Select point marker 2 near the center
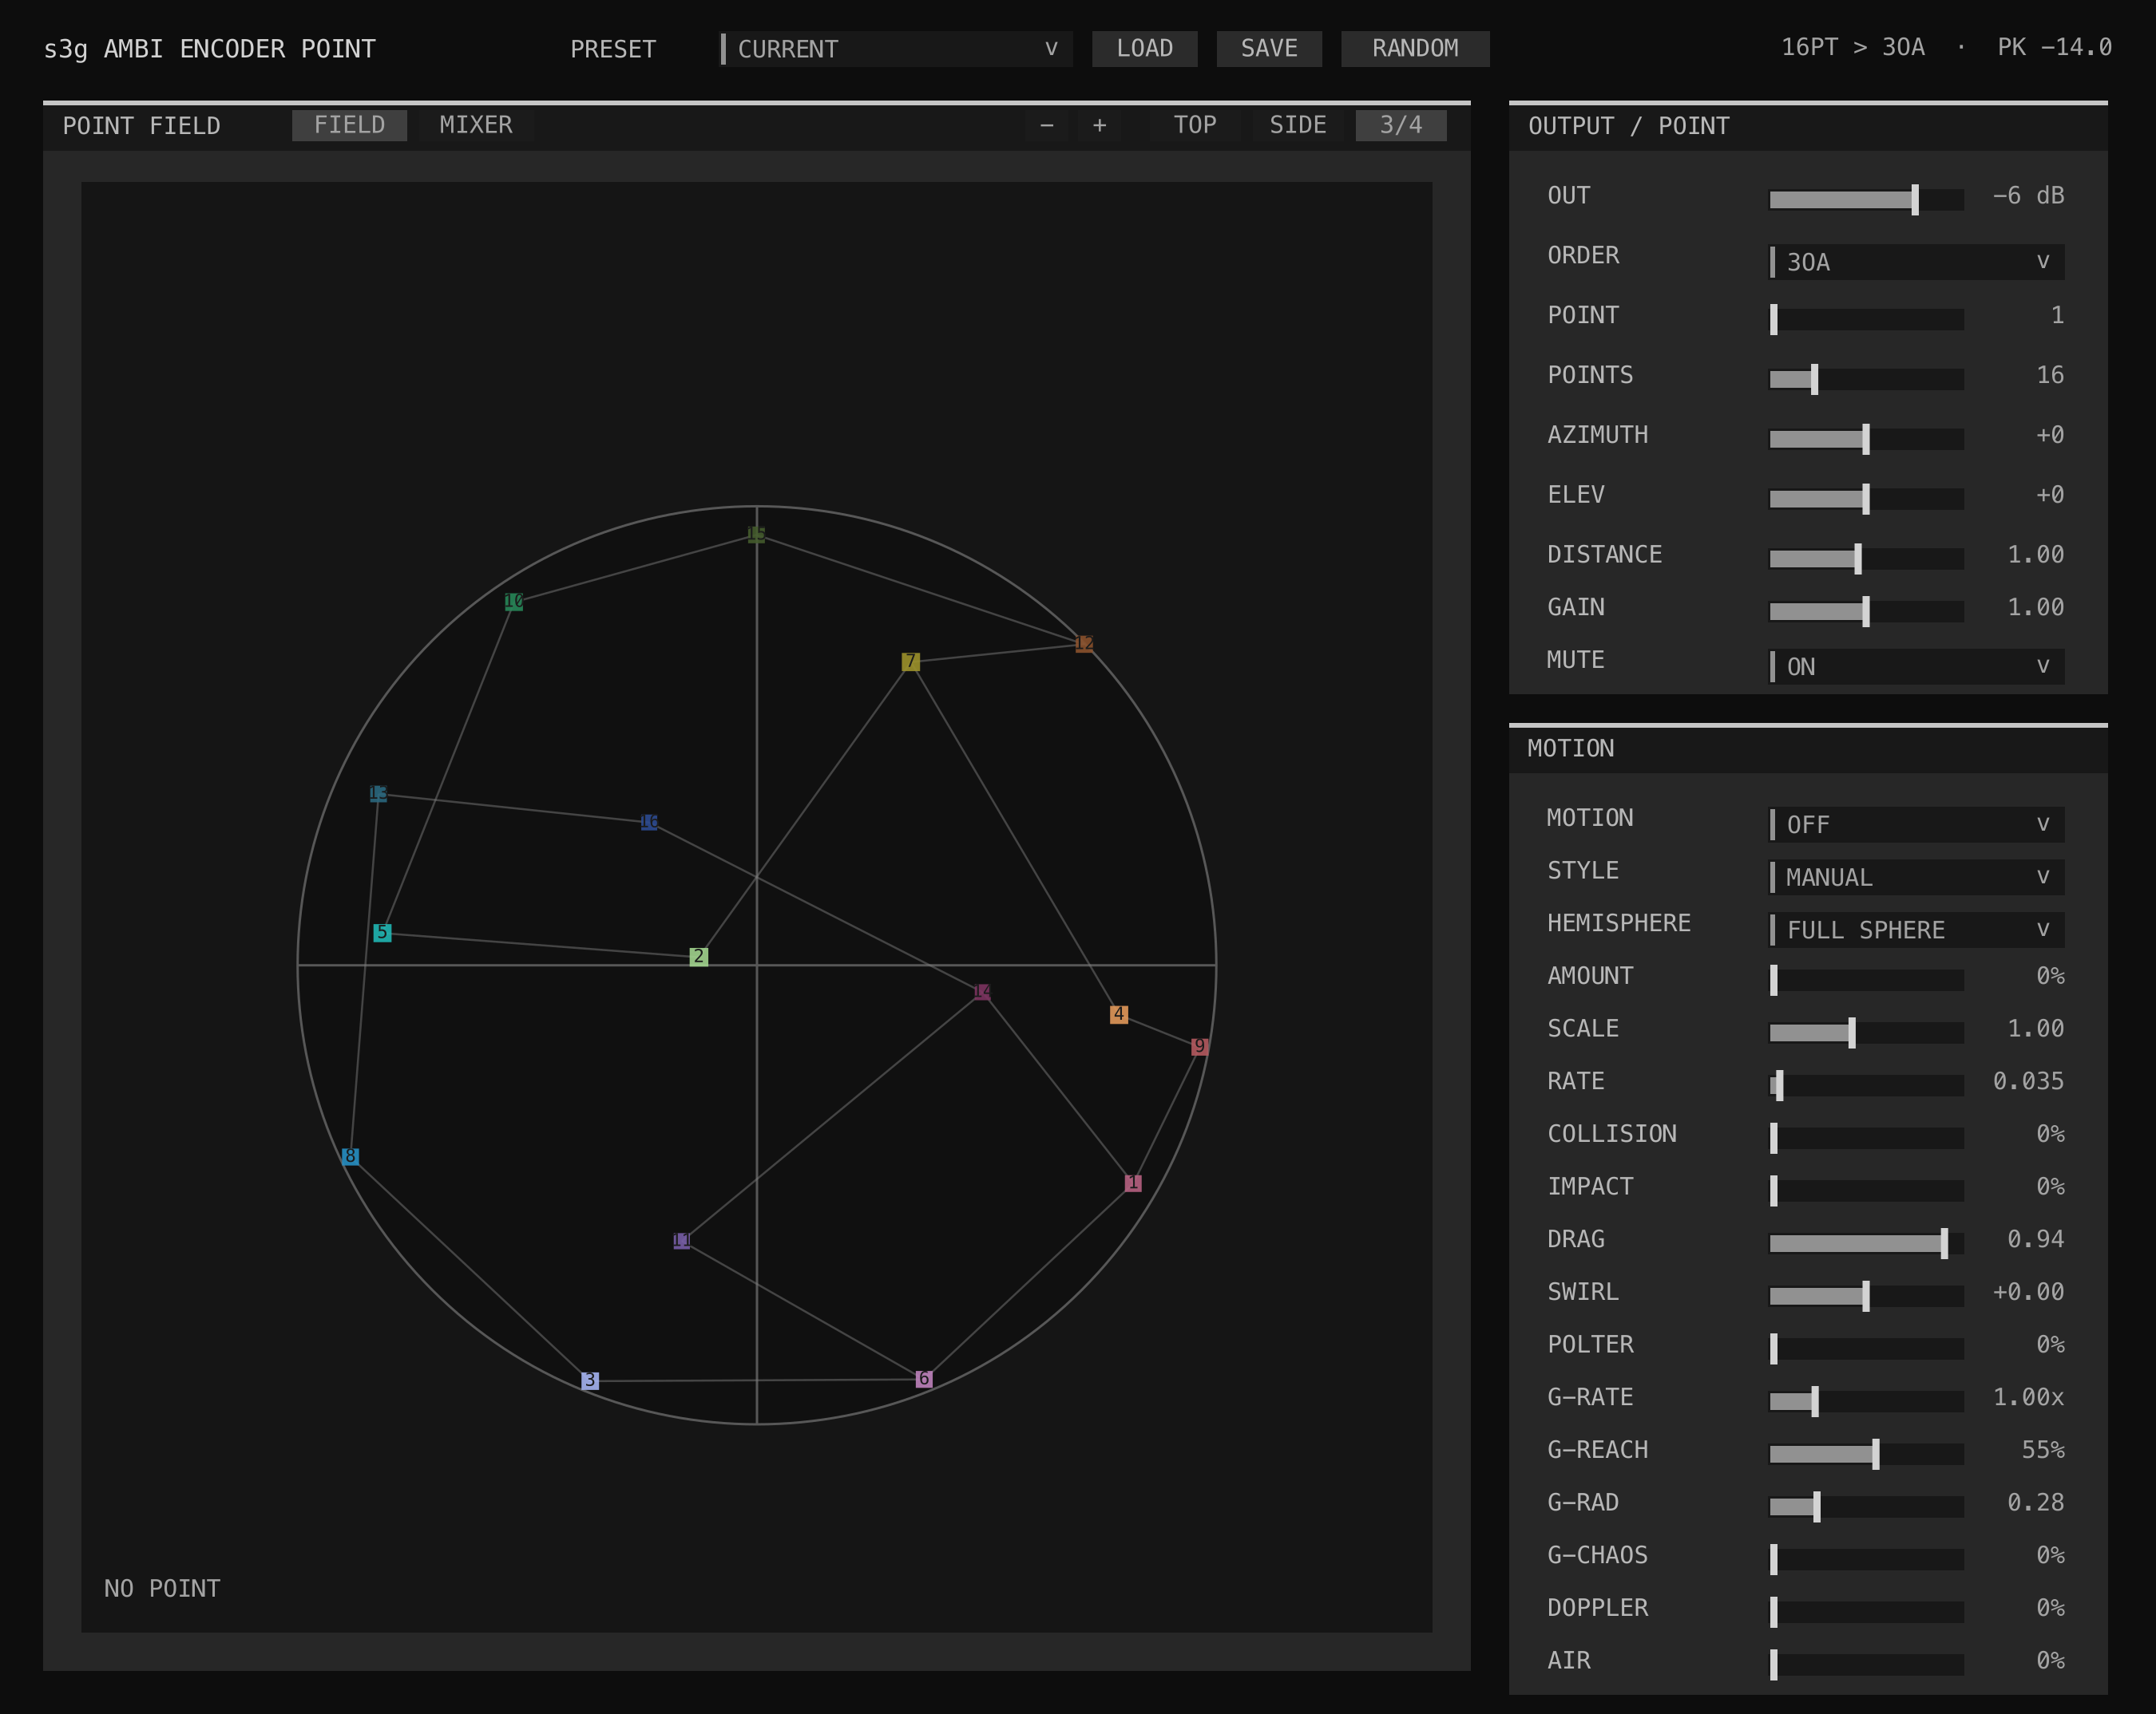The width and height of the screenshot is (2156, 1714). (699, 957)
